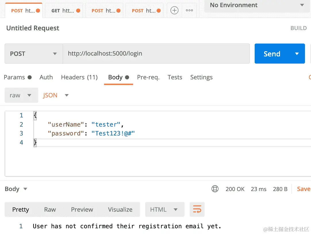Toggle line wrap icon in response viewer

coord(197,209)
